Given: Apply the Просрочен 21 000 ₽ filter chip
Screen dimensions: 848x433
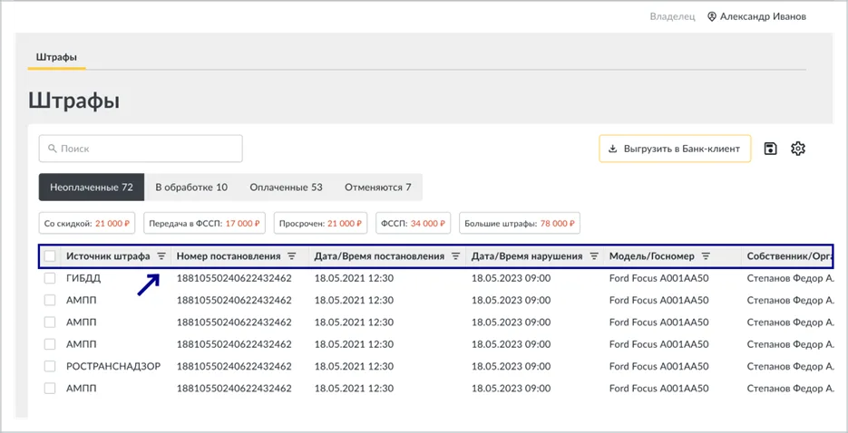Looking at the screenshot, I should (x=321, y=223).
